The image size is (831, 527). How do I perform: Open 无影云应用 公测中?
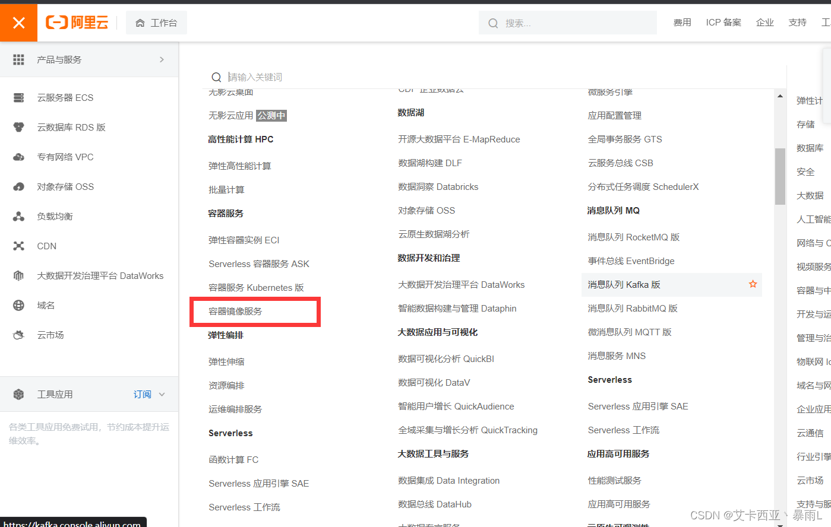248,115
